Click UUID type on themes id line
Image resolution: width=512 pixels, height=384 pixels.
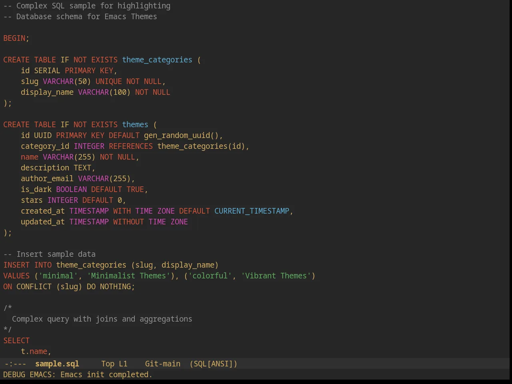43,135
